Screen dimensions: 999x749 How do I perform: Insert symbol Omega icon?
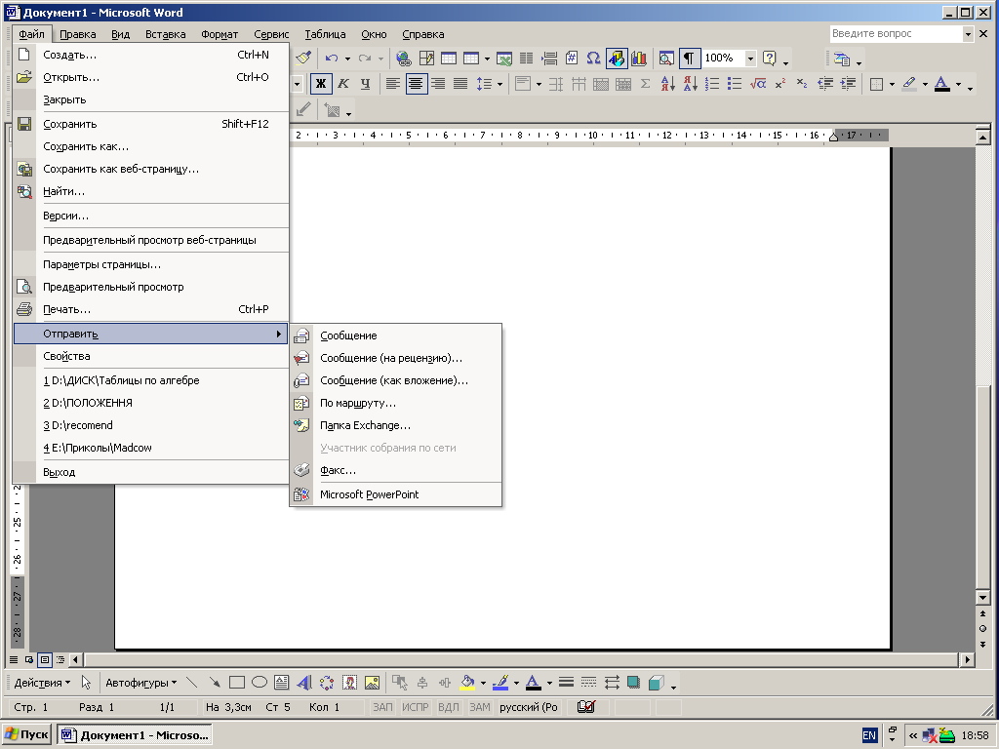coord(593,59)
